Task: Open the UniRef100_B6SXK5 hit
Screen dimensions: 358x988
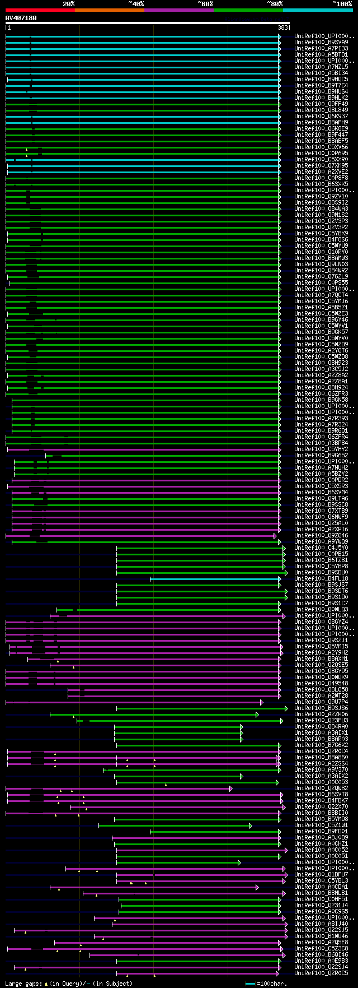Action: click(x=321, y=184)
